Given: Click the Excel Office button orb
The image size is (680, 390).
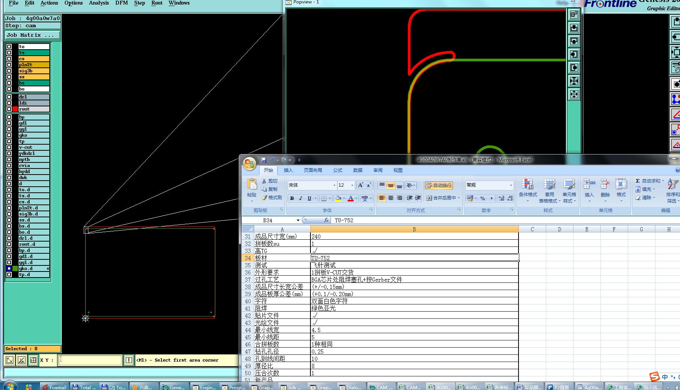Looking at the screenshot, I should (249, 164).
